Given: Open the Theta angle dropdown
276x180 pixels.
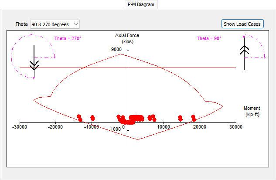Looking at the screenshot, I should [55, 24].
